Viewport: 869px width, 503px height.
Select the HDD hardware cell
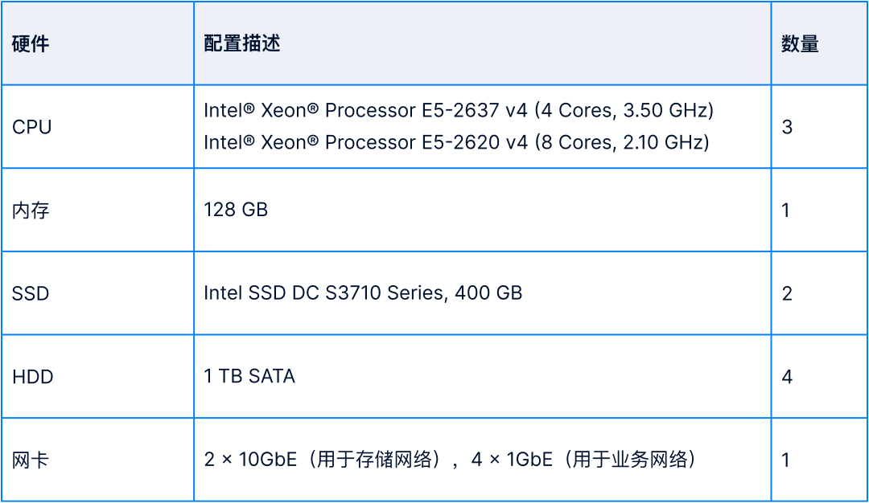[33, 377]
